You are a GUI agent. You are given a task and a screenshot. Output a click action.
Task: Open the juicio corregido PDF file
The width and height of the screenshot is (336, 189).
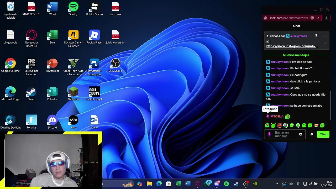coord(115,37)
